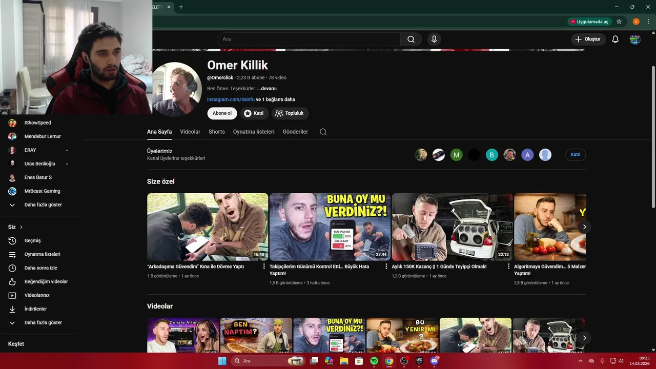Expand channel description via '...devamı'

tap(267, 89)
